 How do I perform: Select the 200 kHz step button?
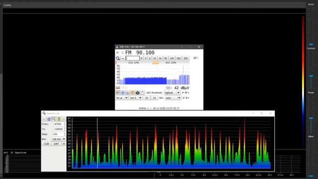(x=178, y=58)
